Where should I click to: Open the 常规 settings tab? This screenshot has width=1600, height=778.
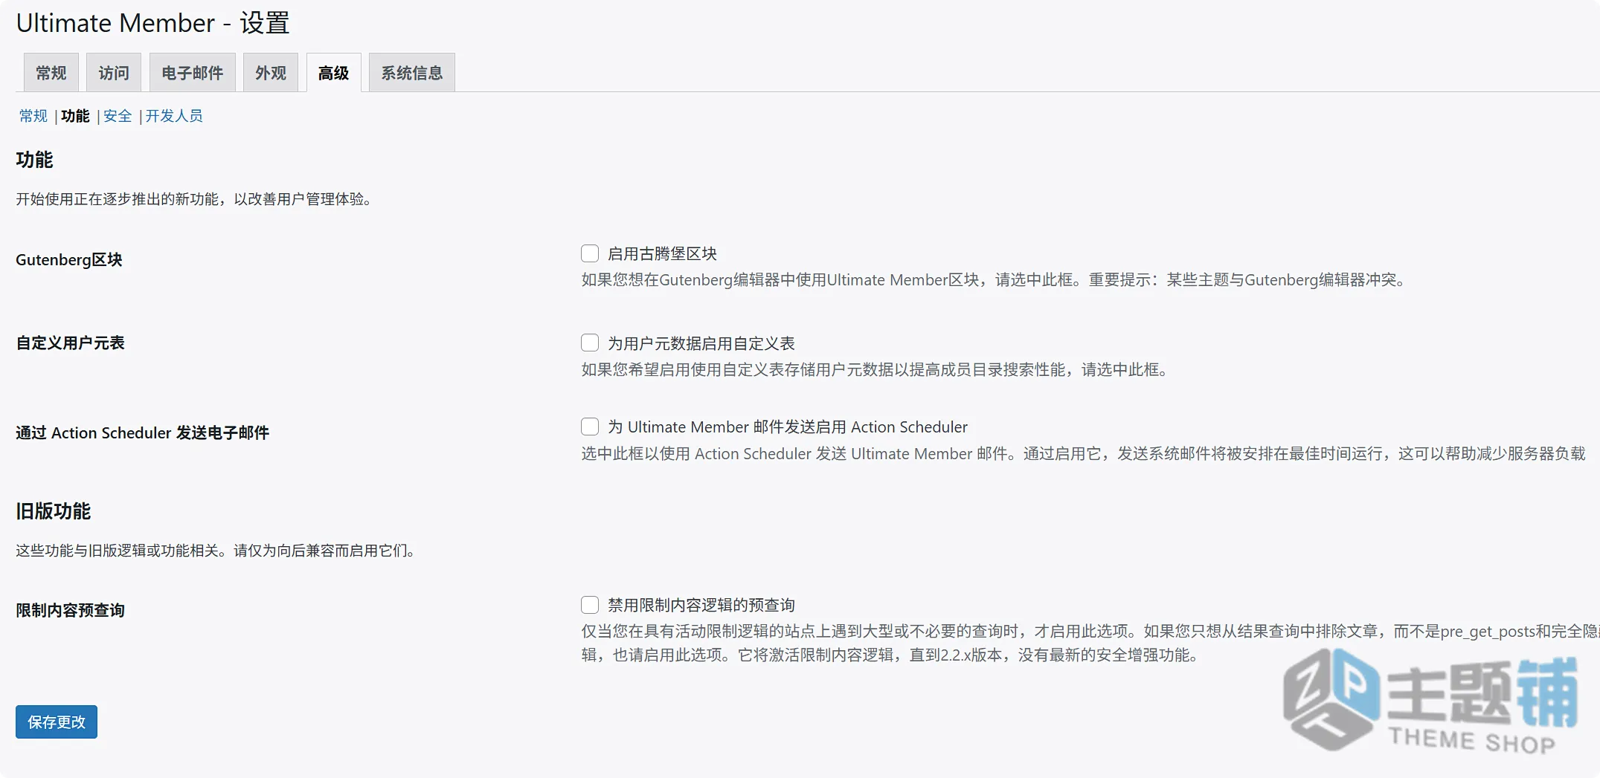pyautogui.click(x=51, y=73)
